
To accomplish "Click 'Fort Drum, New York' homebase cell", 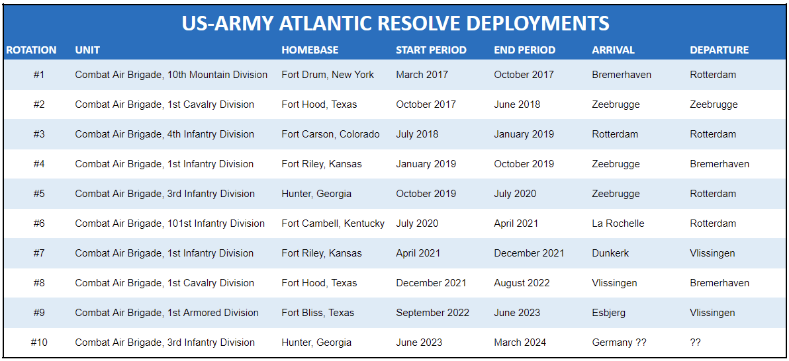I will coord(328,75).
